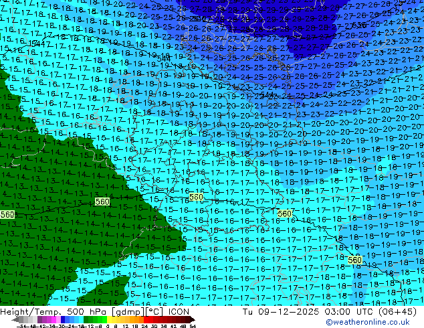Click the yellow swatch in the legend
The width and height of the screenshot is (424, 328).
click(109, 319)
